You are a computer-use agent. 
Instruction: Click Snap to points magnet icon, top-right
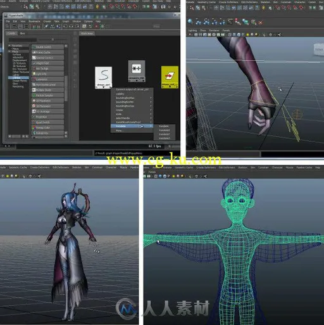[x=289, y=8]
